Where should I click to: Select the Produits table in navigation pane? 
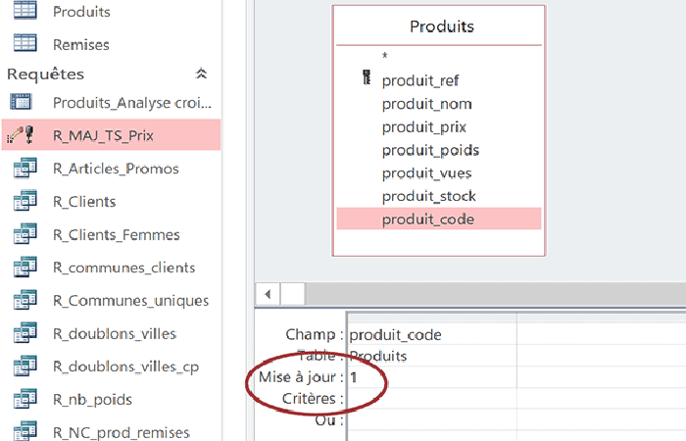[111, 12]
